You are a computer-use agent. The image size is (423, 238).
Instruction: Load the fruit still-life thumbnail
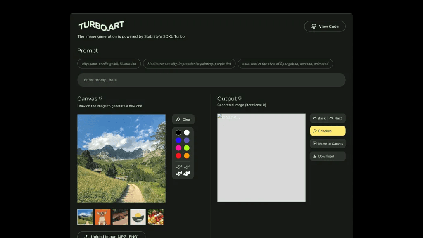tap(156, 217)
